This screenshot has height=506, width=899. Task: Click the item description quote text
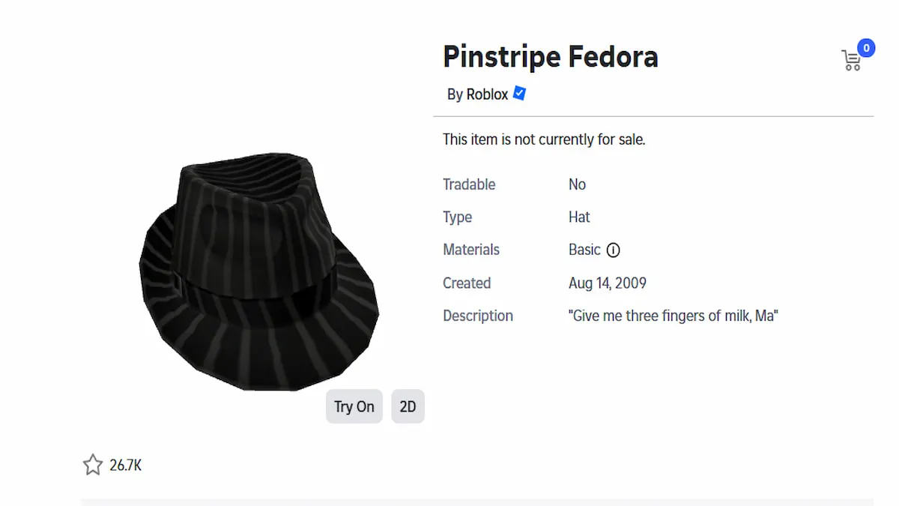[674, 315]
